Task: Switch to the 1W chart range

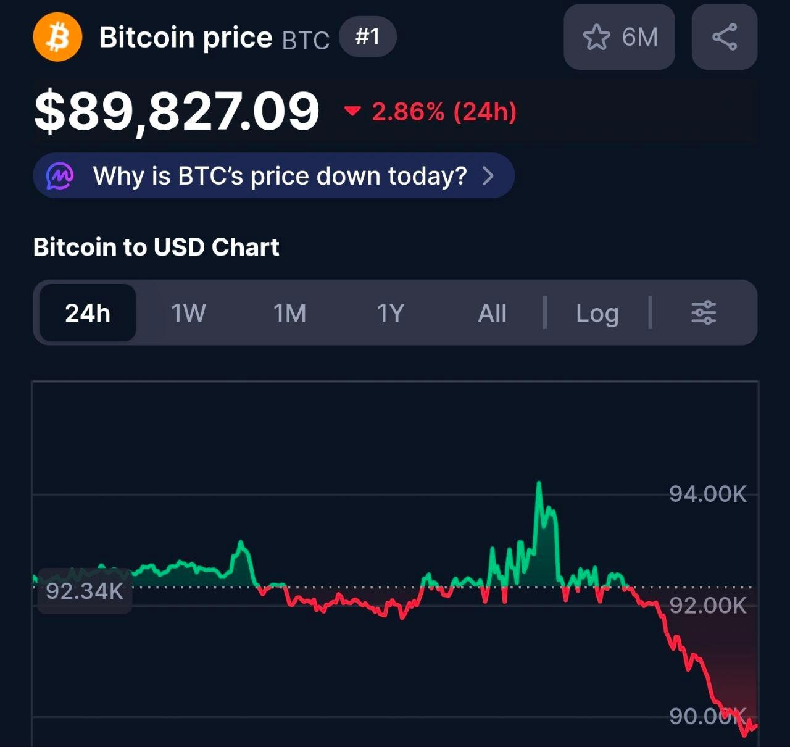Action: click(x=188, y=313)
